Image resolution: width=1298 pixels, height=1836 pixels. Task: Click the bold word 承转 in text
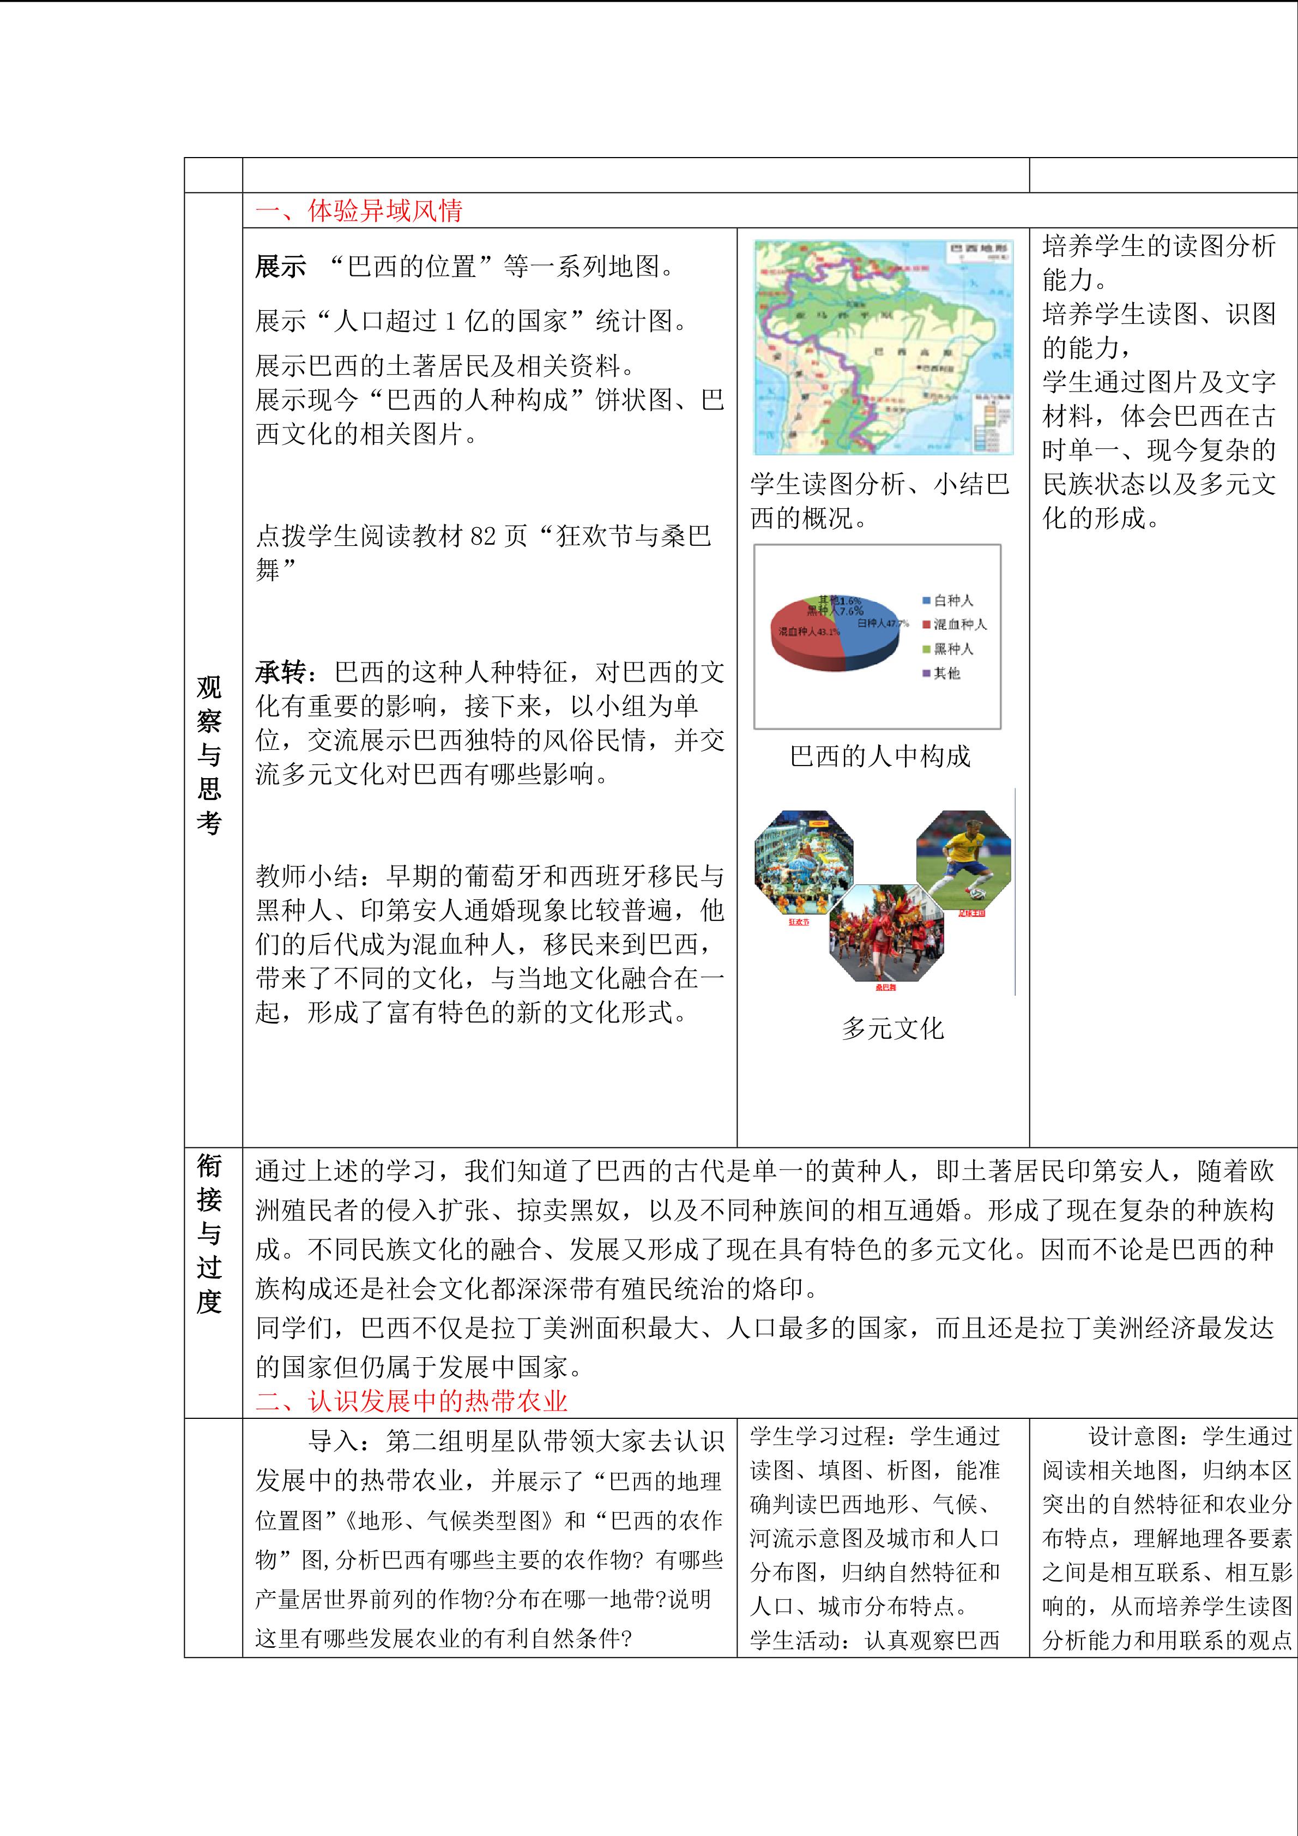[281, 672]
